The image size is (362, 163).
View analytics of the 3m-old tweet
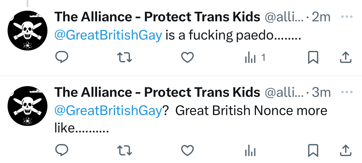click(x=250, y=151)
